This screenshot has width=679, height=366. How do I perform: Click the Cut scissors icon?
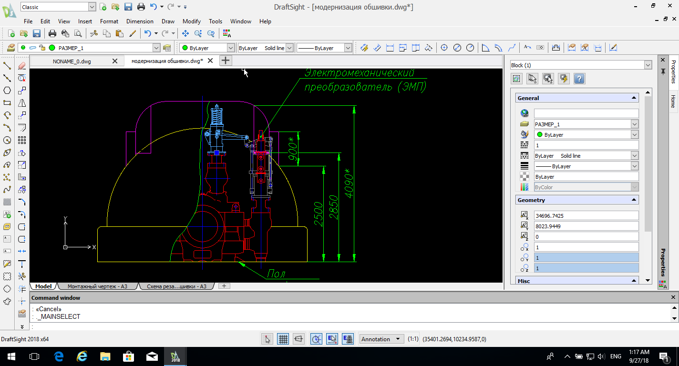94,33
